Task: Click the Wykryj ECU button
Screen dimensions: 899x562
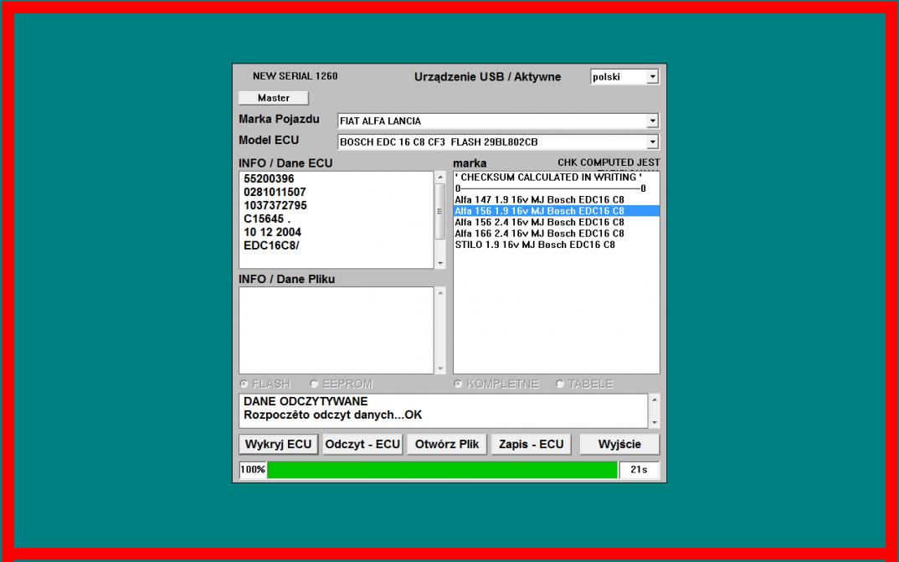Action: (279, 445)
